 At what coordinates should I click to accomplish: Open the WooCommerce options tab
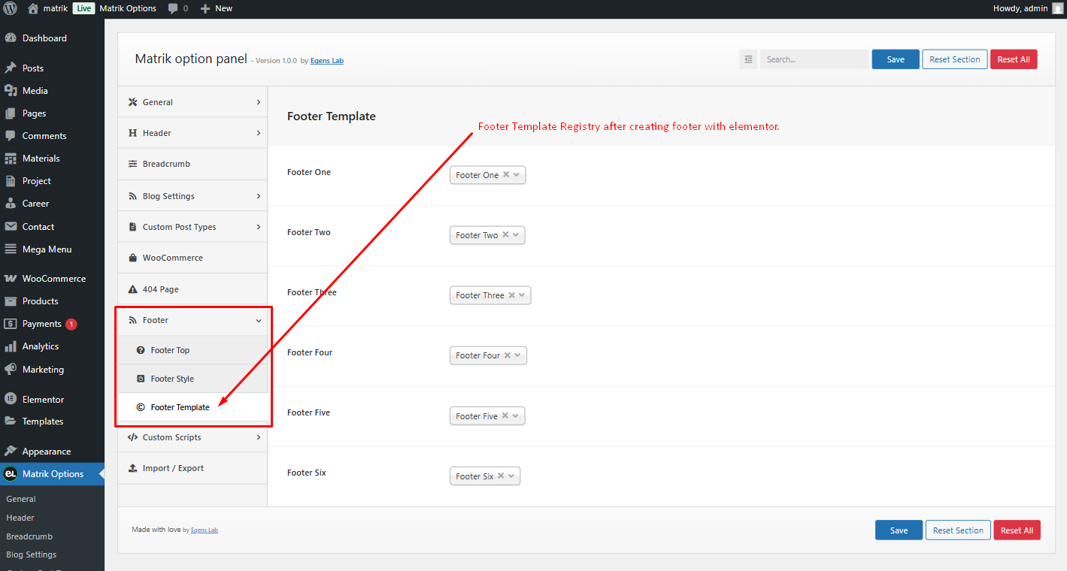(x=192, y=258)
